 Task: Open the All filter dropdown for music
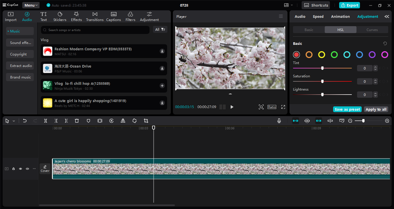pos(160,29)
